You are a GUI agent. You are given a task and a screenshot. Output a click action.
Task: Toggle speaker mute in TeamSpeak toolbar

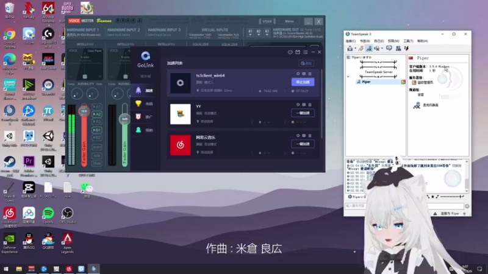tap(377, 49)
